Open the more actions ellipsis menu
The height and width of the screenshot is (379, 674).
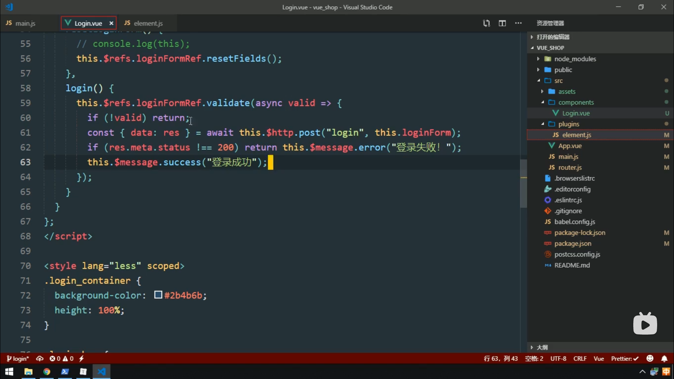(x=518, y=23)
